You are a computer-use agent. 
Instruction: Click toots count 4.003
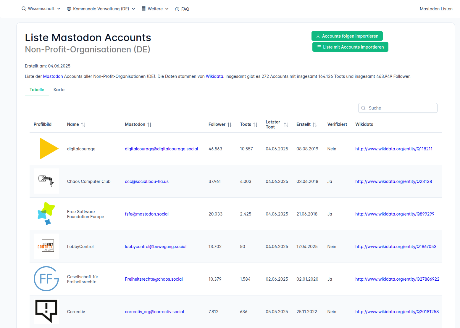(246, 181)
